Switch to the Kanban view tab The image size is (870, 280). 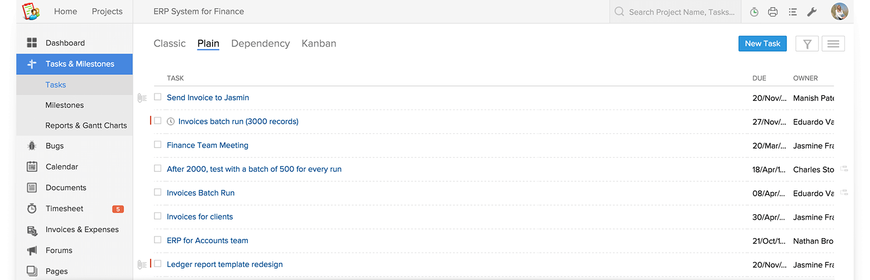click(x=319, y=43)
